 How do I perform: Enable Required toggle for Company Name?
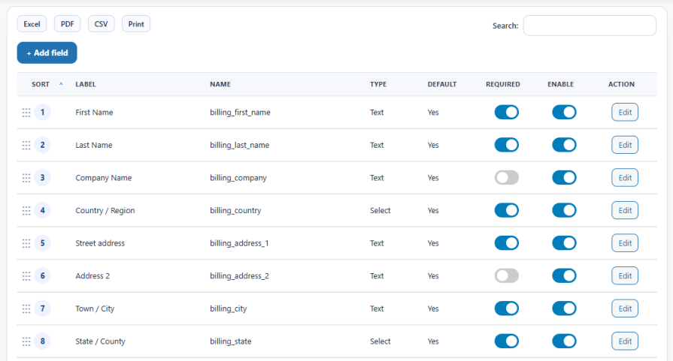[x=506, y=178]
